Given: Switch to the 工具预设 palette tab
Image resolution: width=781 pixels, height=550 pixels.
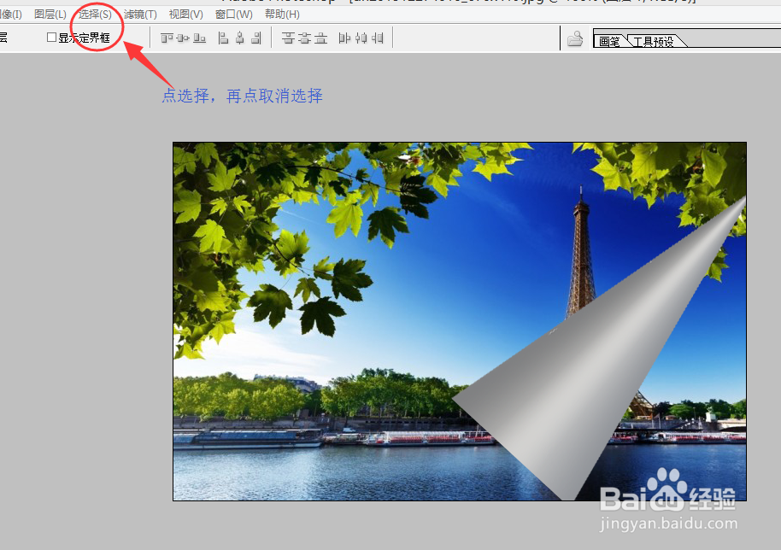Looking at the screenshot, I should (x=653, y=41).
